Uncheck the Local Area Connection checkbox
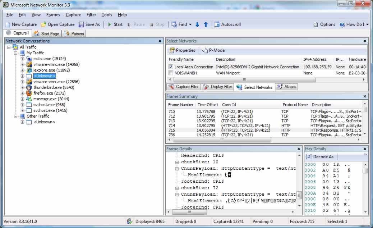Viewport: 373px width, 228px height. (171, 67)
